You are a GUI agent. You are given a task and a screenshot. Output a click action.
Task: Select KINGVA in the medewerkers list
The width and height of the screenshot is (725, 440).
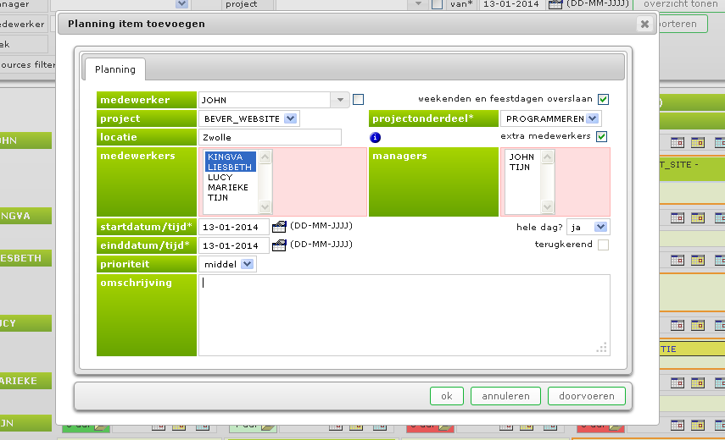point(231,157)
